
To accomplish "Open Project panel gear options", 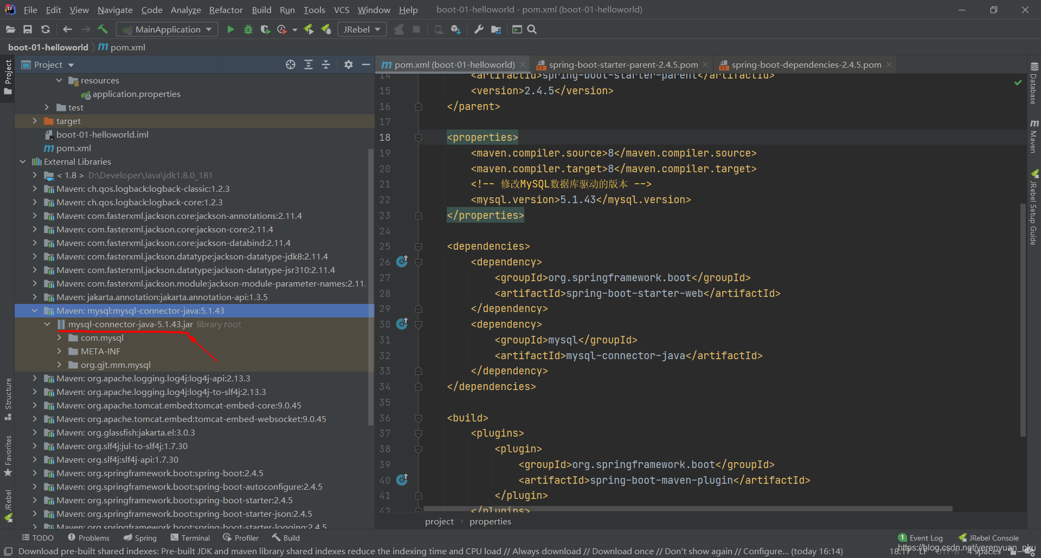I will coord(349,65).
